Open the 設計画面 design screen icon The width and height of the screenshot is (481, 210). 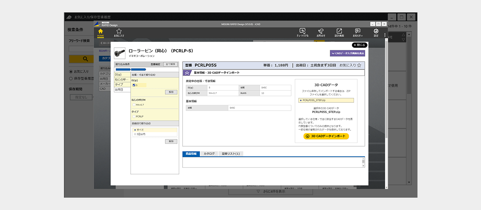(x=339, y=31)
